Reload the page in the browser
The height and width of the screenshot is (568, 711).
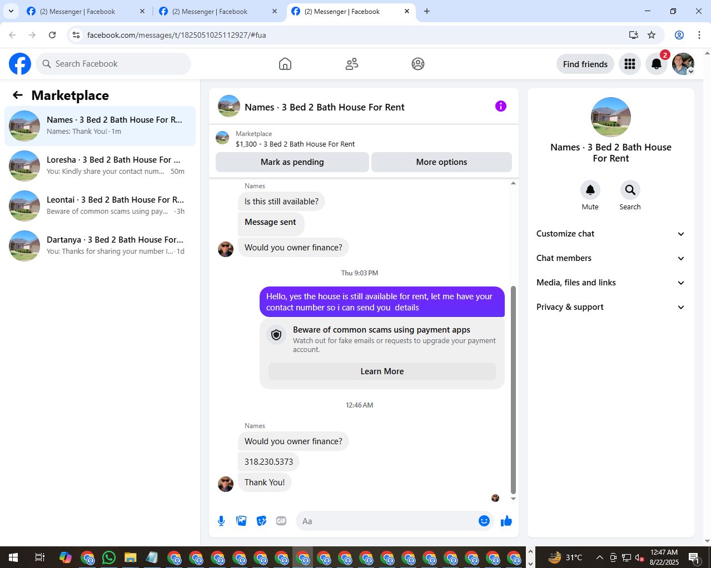coord(52,35)
